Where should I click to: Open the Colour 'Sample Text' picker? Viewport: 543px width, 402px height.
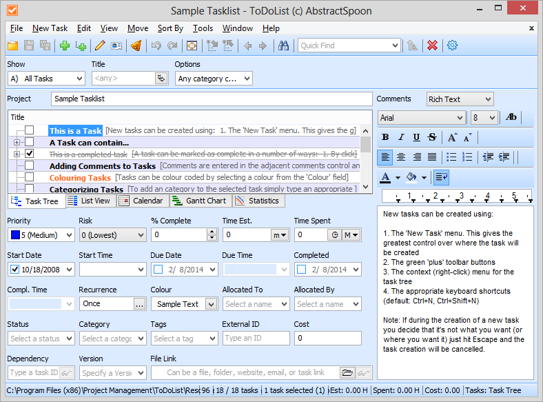point(212,304)
